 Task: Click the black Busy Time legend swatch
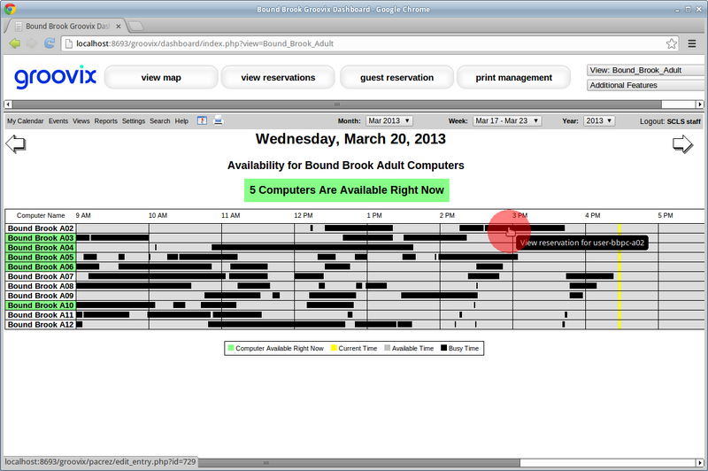click(444, 348)
